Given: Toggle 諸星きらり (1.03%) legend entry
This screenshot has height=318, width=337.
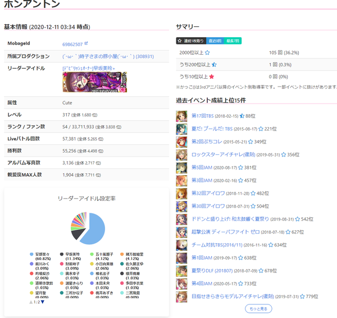Looking at the screenshot, I should click(x=71, y=285).
